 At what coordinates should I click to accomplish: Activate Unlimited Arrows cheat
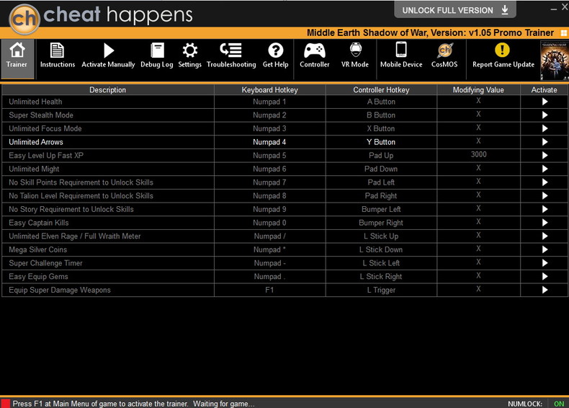(x=545, y=142)
